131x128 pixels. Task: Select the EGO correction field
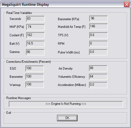pyautogui.click(x=35, y=69)
